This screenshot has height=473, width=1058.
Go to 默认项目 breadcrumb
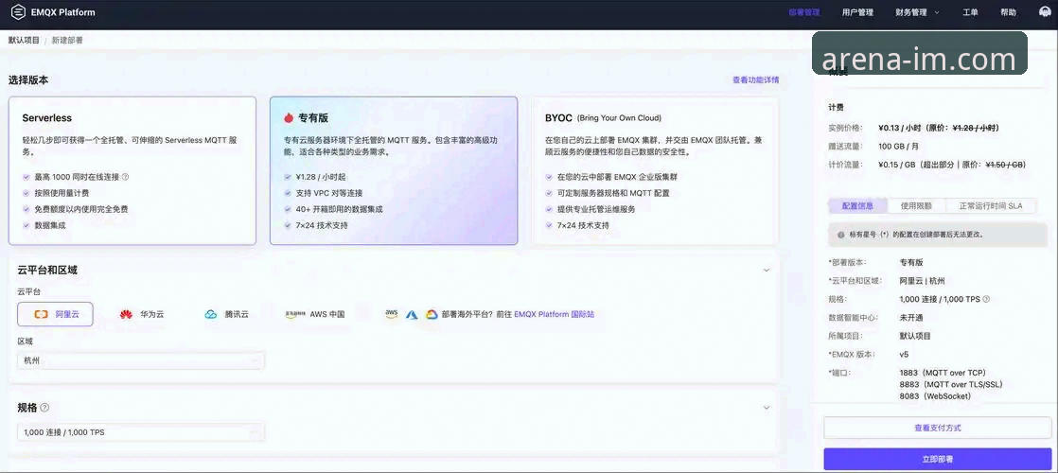point(24,41)
